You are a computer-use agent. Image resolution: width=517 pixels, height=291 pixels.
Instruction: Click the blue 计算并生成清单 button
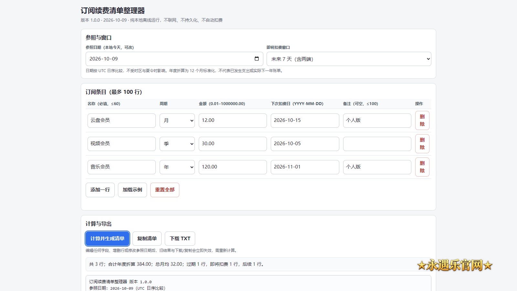coord(107,239)
